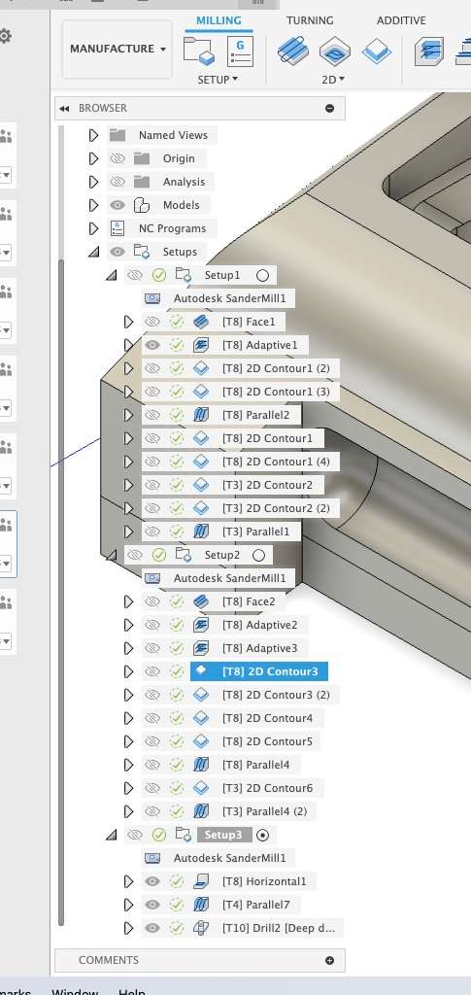Select the 2D Adaptive Clearing toolbar icon
The image size is (471, 995).
(293, 51)
